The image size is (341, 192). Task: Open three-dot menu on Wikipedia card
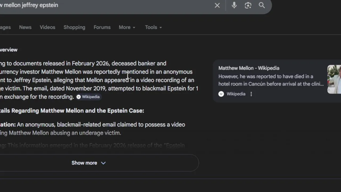pos(251,94)
